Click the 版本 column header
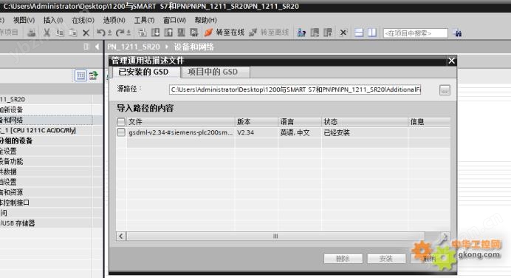This screenshot has width=511, height=278. (256, 122)
